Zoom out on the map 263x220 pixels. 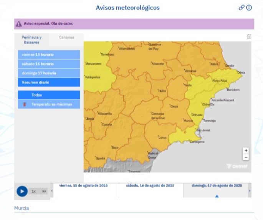click(246, 157)
